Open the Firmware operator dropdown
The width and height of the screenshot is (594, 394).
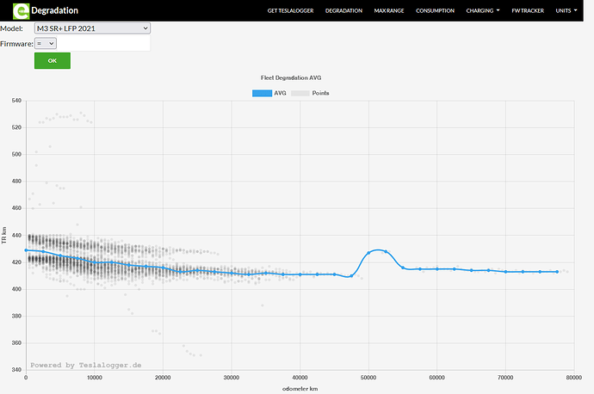click(x=46, y=44)
